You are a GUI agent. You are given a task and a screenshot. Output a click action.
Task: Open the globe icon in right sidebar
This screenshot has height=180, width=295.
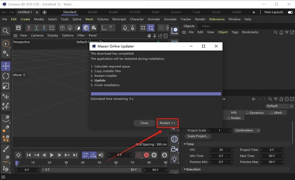click(x=175, y=139)
